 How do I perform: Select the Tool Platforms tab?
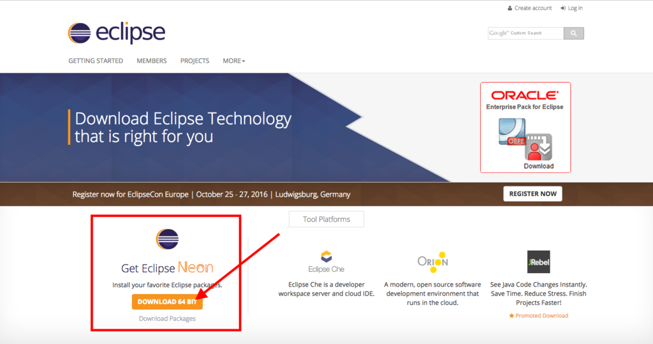[x=326, y=220]
